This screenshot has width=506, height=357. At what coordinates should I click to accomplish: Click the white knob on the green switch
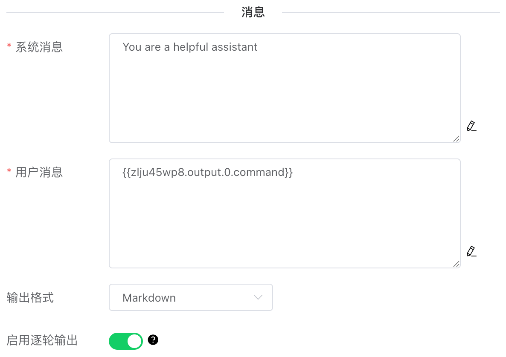click(134, 341)
